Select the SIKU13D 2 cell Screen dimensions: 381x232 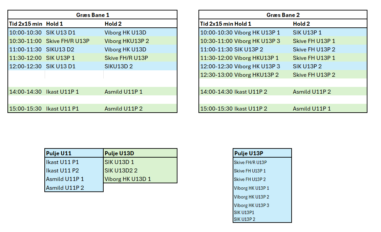pyautogui.click(x=119, y=66)
